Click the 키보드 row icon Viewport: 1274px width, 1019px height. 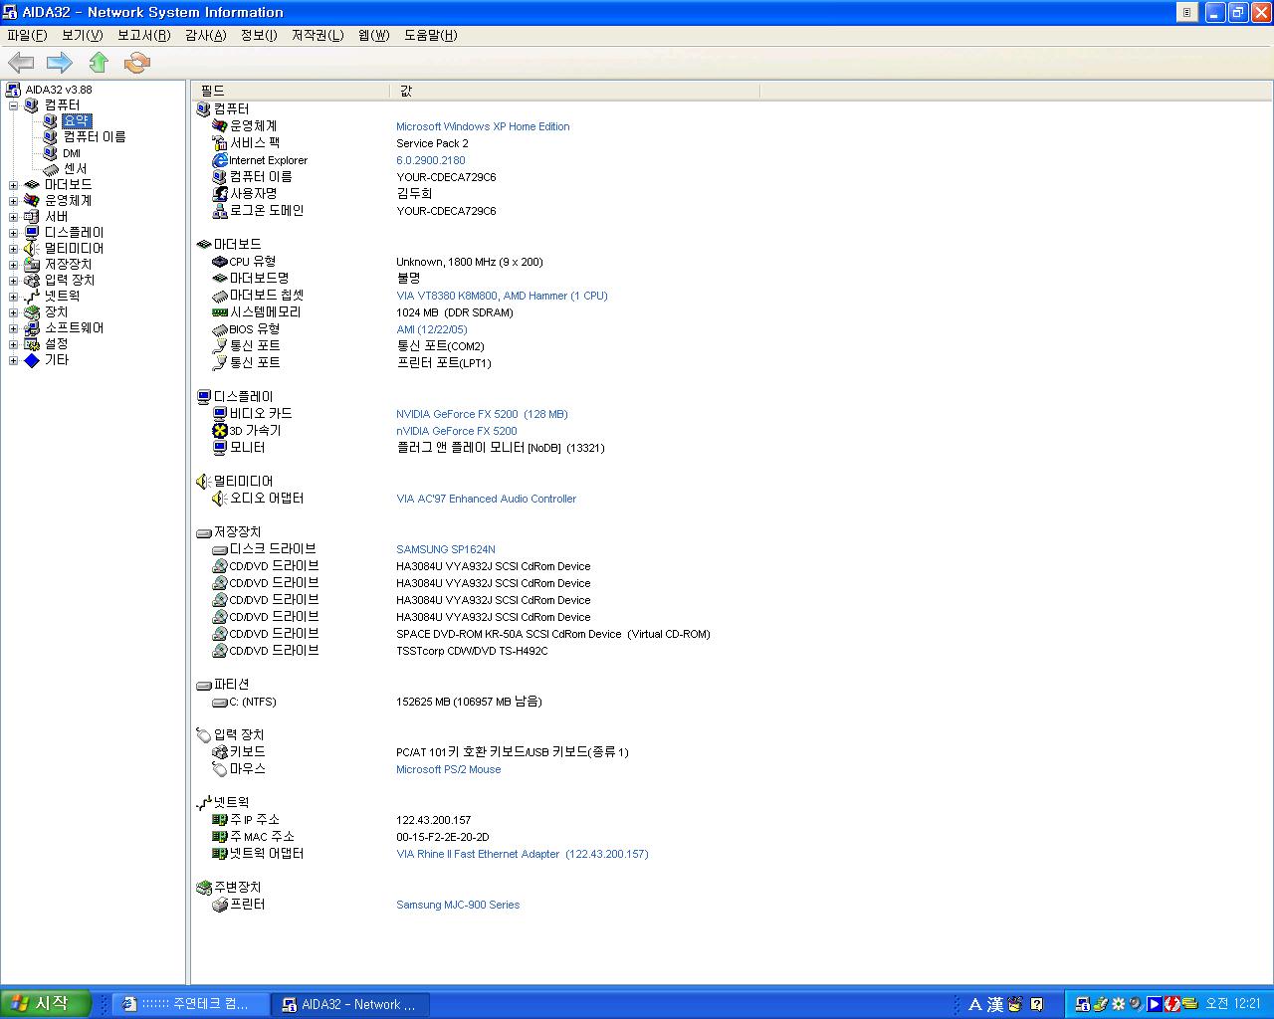(x=220, y=752)
